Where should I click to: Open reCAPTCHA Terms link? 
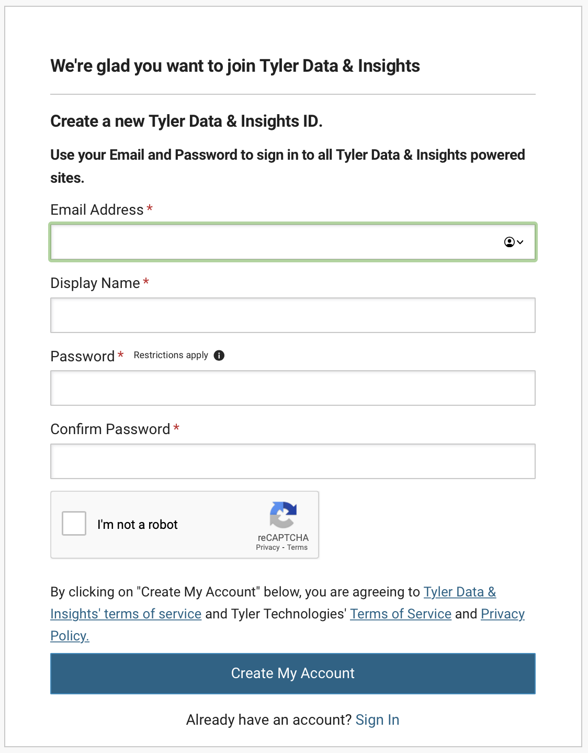click(x=297, y=548)
